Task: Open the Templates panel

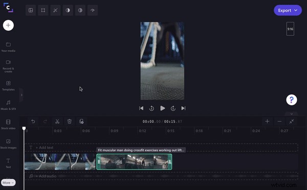Action: (8, 86)
